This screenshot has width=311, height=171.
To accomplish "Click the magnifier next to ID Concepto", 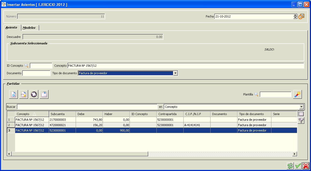I will coord(26,66).
